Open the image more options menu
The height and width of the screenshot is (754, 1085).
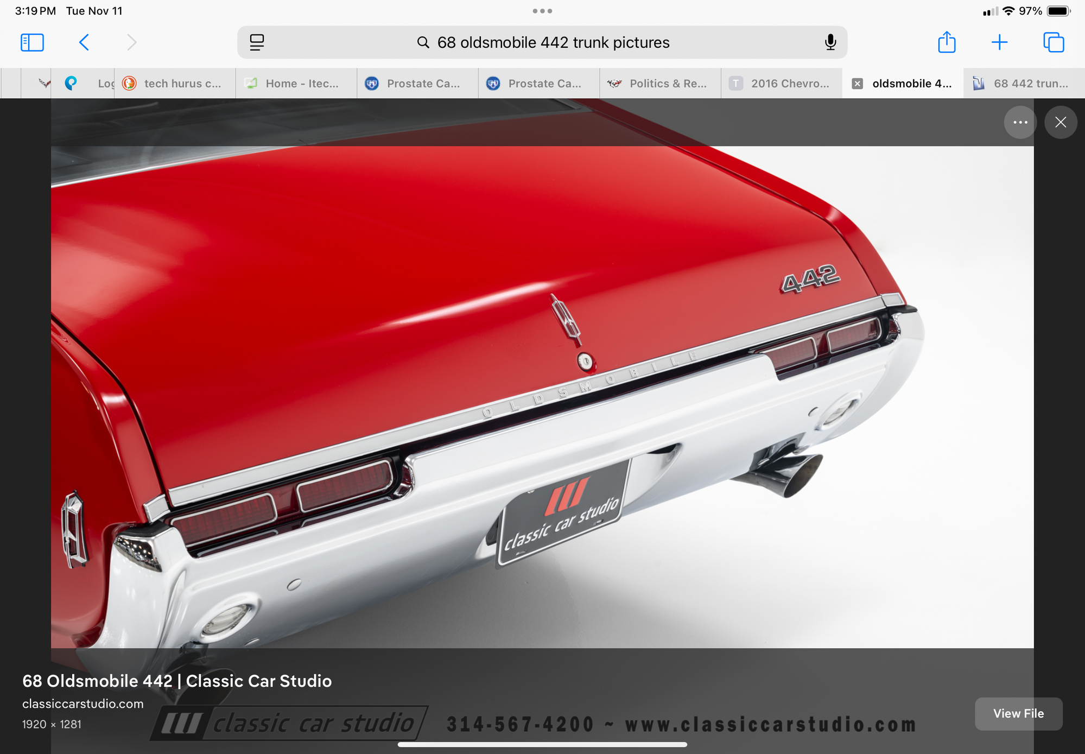(1020, 122)
